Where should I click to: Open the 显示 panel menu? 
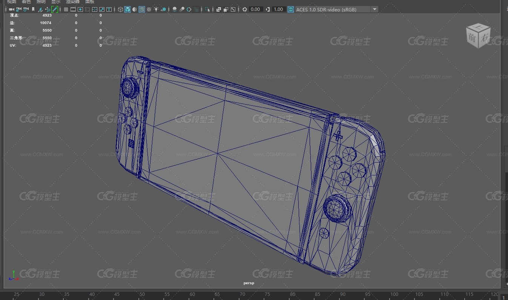click(x=55, y=2)
